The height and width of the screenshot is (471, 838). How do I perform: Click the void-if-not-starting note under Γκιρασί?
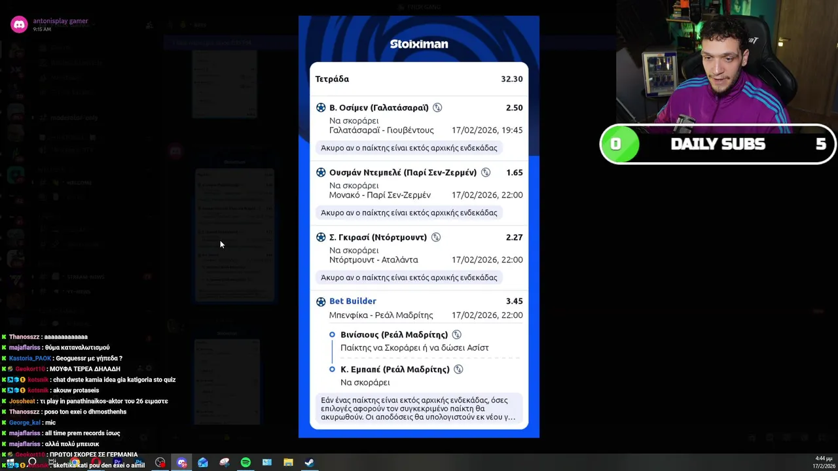409,277
